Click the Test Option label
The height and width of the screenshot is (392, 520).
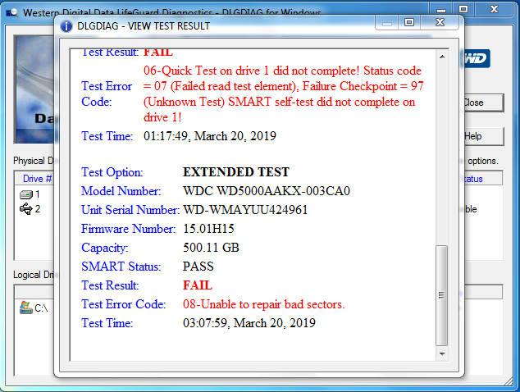pyautogui.click(x=112, y=172)
